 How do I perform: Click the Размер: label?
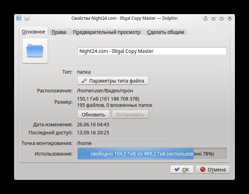coord(63,102)
